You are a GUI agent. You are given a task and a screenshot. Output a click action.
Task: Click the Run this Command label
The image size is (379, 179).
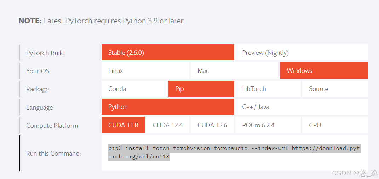(x=53, y=154)
